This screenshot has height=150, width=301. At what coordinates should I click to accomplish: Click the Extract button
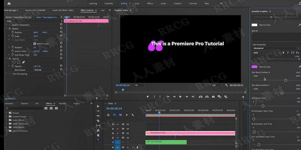[x=207, y=97]
